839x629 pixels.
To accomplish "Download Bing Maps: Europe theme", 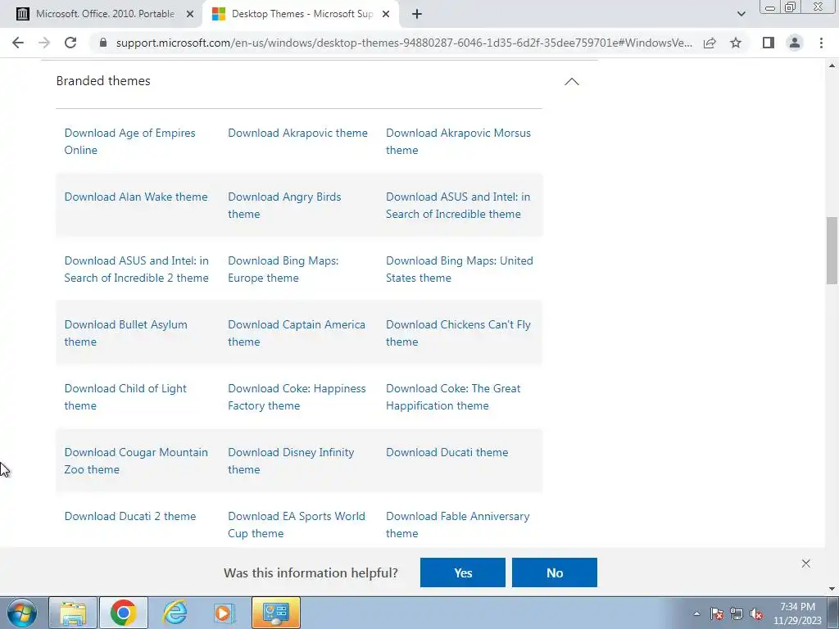I will tap(283, 269).
